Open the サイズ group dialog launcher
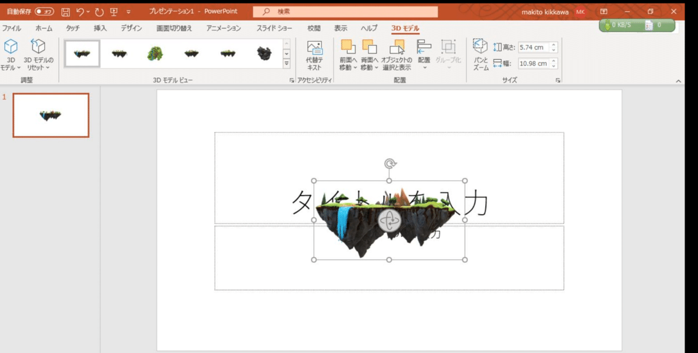This screenshot has width=698, height=353. tap(558, 81)
